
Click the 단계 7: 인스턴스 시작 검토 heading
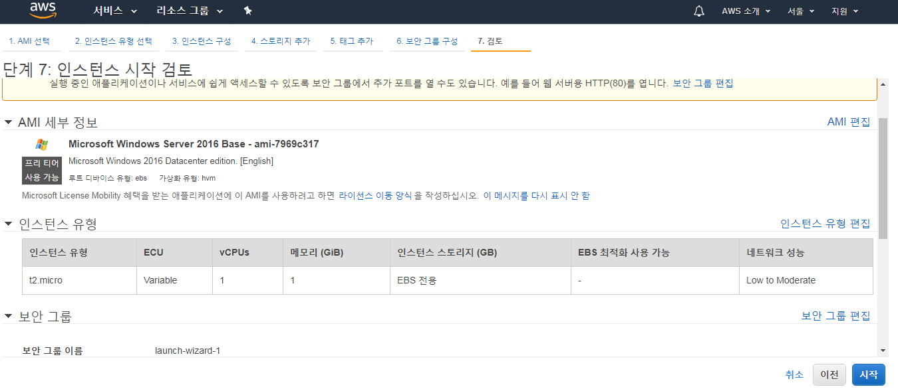tap(98, 69)
